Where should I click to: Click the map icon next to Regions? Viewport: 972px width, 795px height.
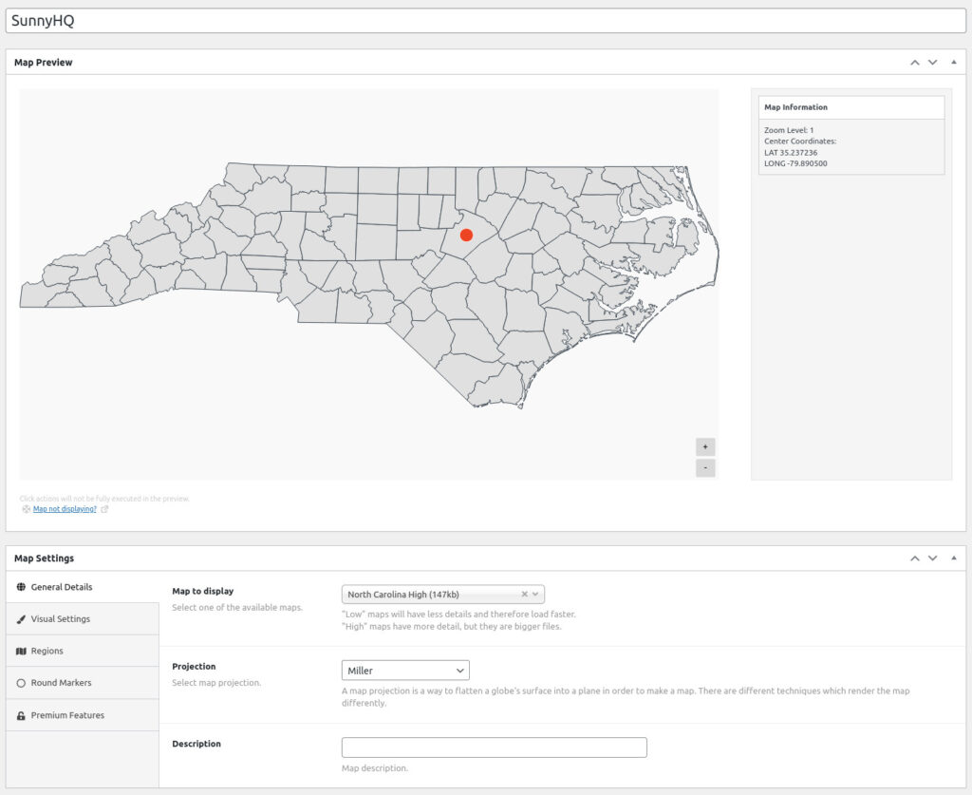[21, 651]
